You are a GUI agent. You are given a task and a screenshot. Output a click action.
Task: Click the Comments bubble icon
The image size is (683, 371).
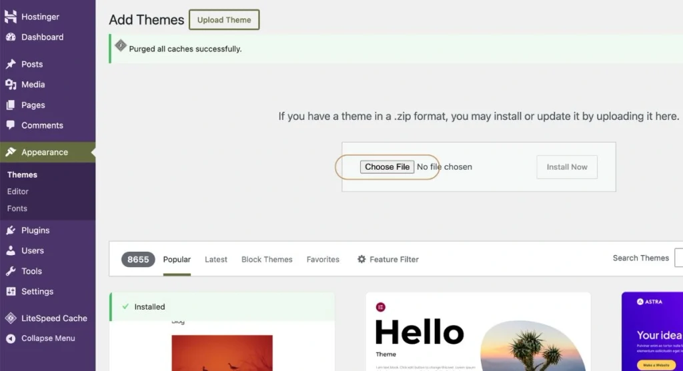[11, 125]
